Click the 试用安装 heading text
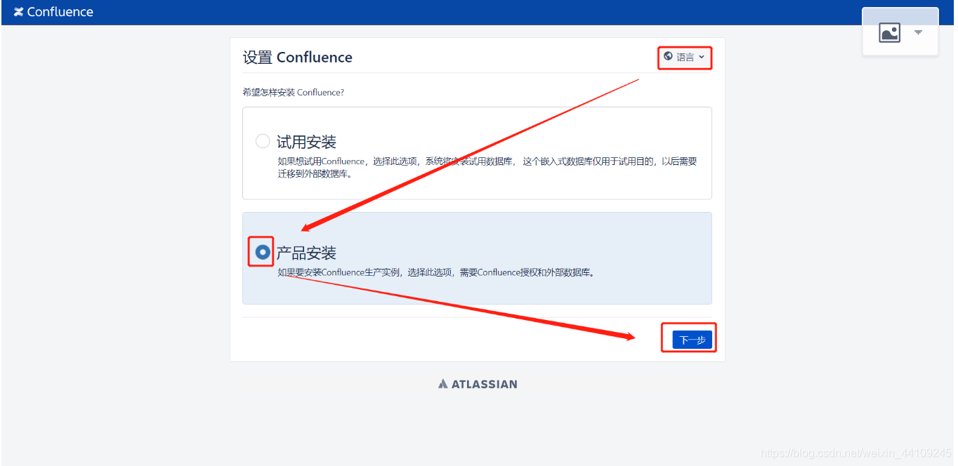This screenshot has width=958, height=466. tap(306, 142)
